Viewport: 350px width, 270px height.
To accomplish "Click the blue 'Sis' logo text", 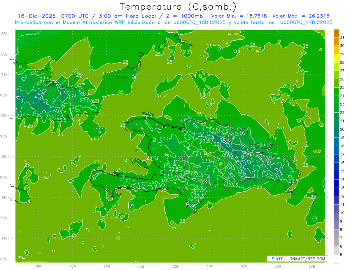I will pos(275,259).
